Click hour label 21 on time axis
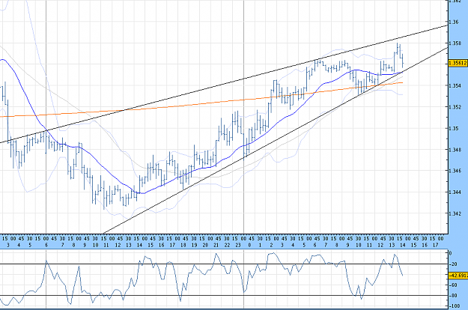Image resolution: width=468 pixels, height=310 pixels. (216, 245)
